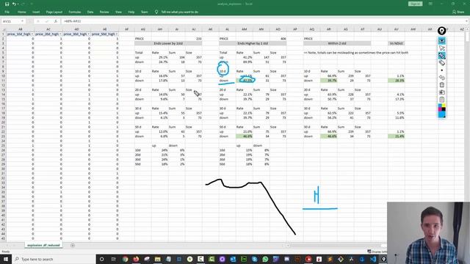Click the undo stroke icon in pen toolbar
The image size is (470, 264).
pyautogui.click(x=442, y=78)
